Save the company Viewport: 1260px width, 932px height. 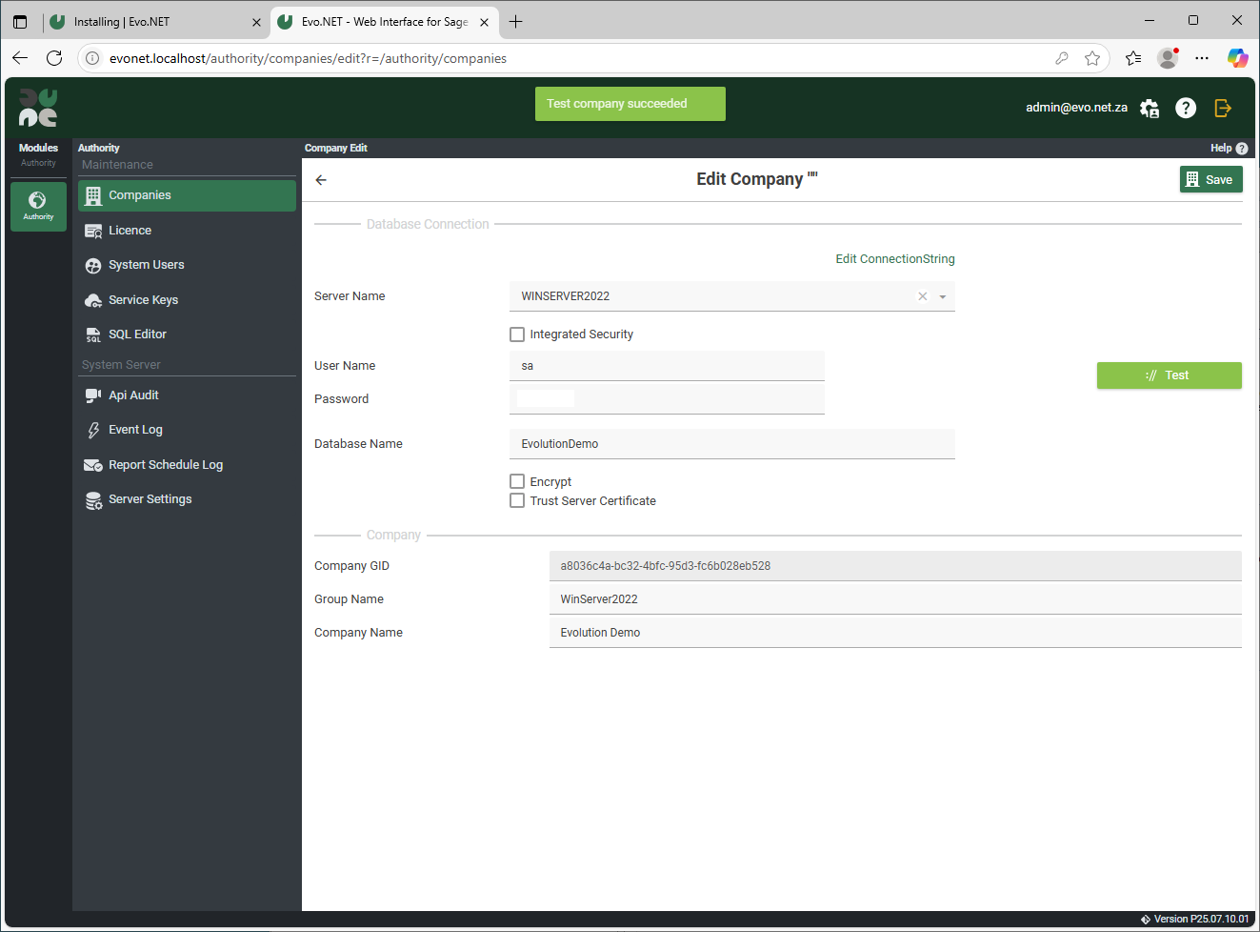click(1210, 179)
